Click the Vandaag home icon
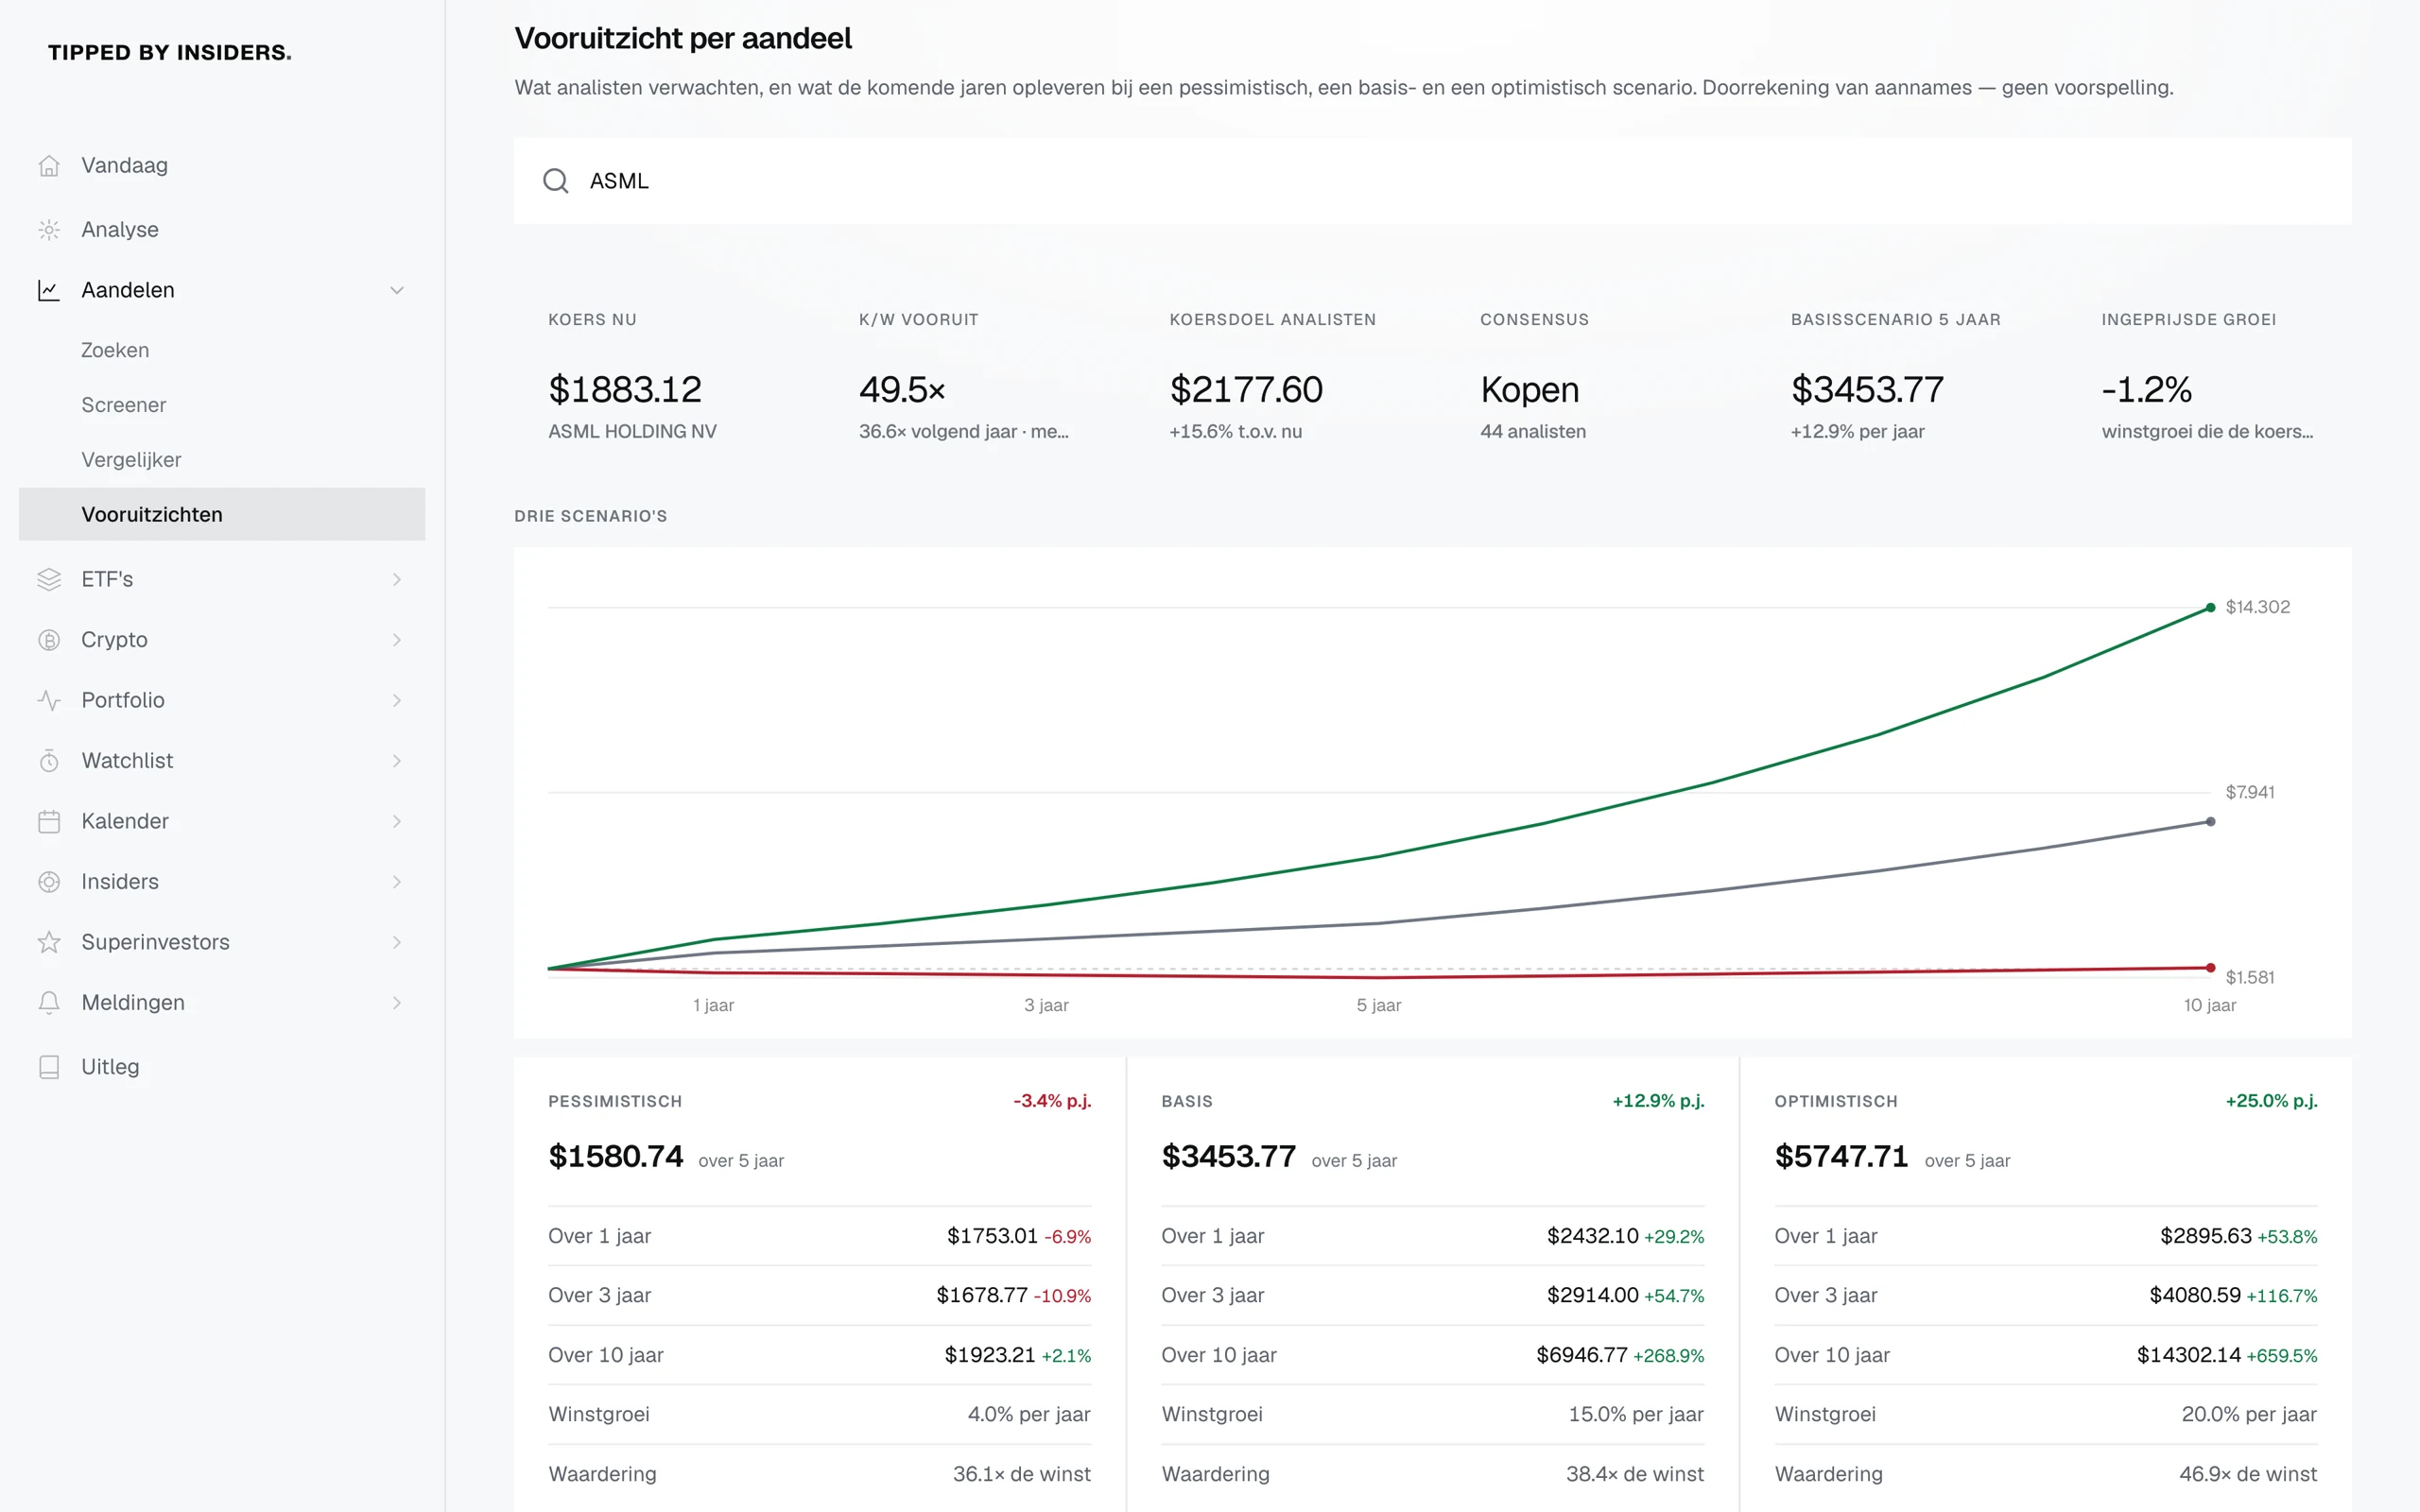 [49, 166]
